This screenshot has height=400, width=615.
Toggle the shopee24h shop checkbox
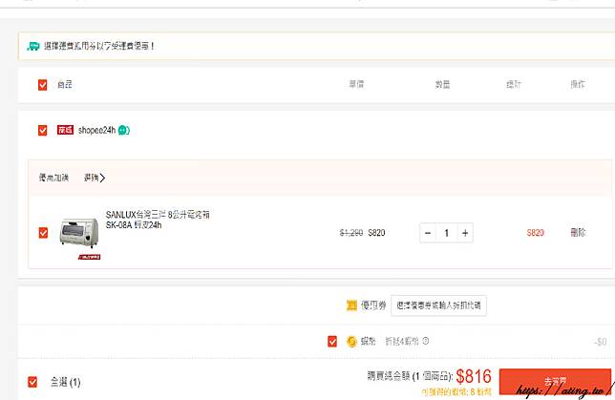[x=42, y=130]
